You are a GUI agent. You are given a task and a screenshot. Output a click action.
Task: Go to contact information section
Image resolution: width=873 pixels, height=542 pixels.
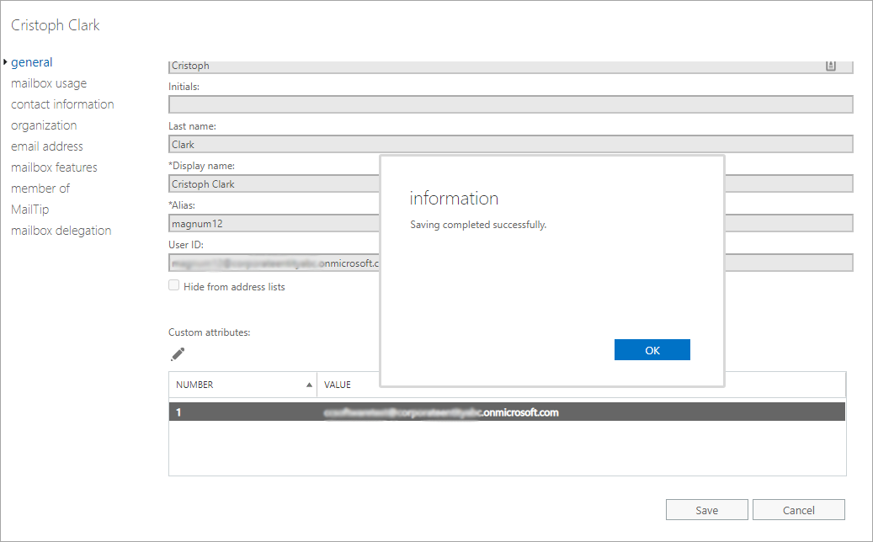point(62,104)
